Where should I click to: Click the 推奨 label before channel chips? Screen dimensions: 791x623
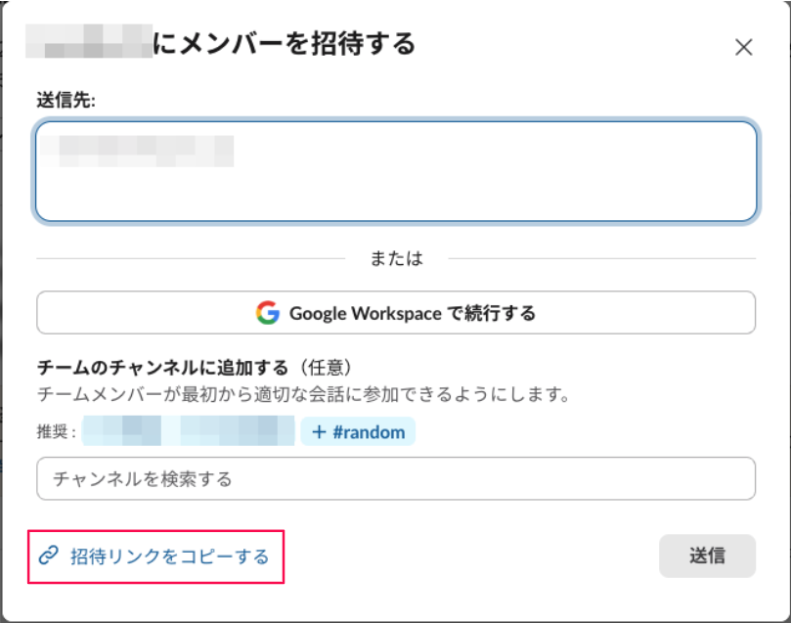[x=56, y=431]
